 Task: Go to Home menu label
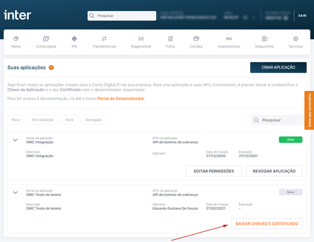pos(16,47)
